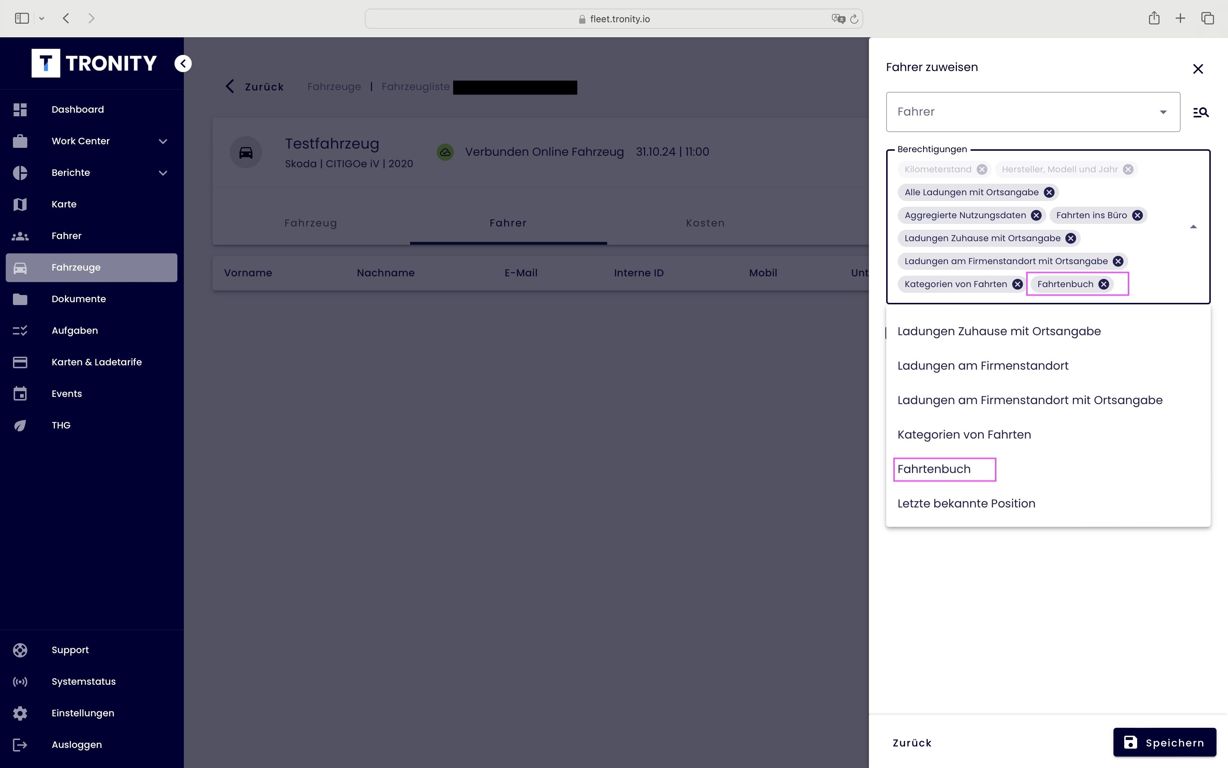Switch to the Kosten tab
Screen dimensions: 1228x768
(x=705, y=223)
